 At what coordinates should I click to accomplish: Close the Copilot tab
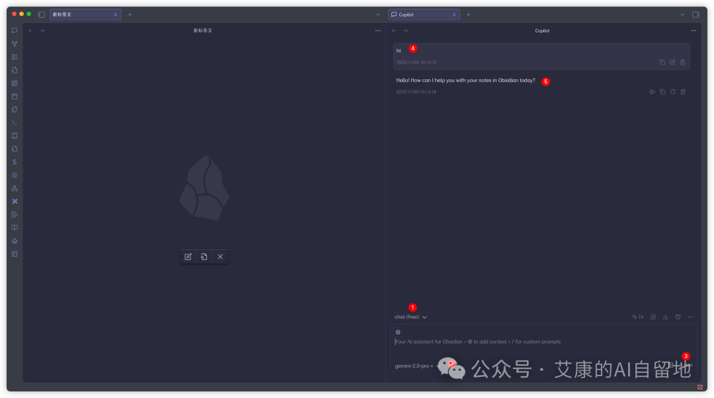[x=454, y=15]
